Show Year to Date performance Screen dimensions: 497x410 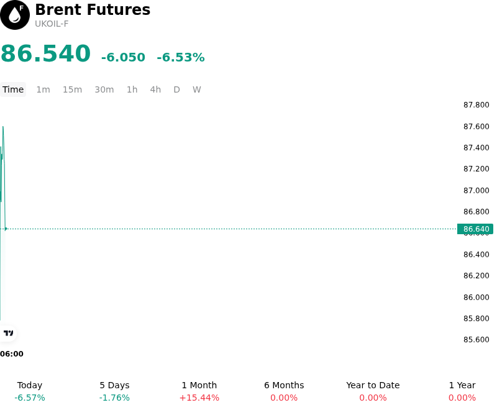tap(373, 391)
